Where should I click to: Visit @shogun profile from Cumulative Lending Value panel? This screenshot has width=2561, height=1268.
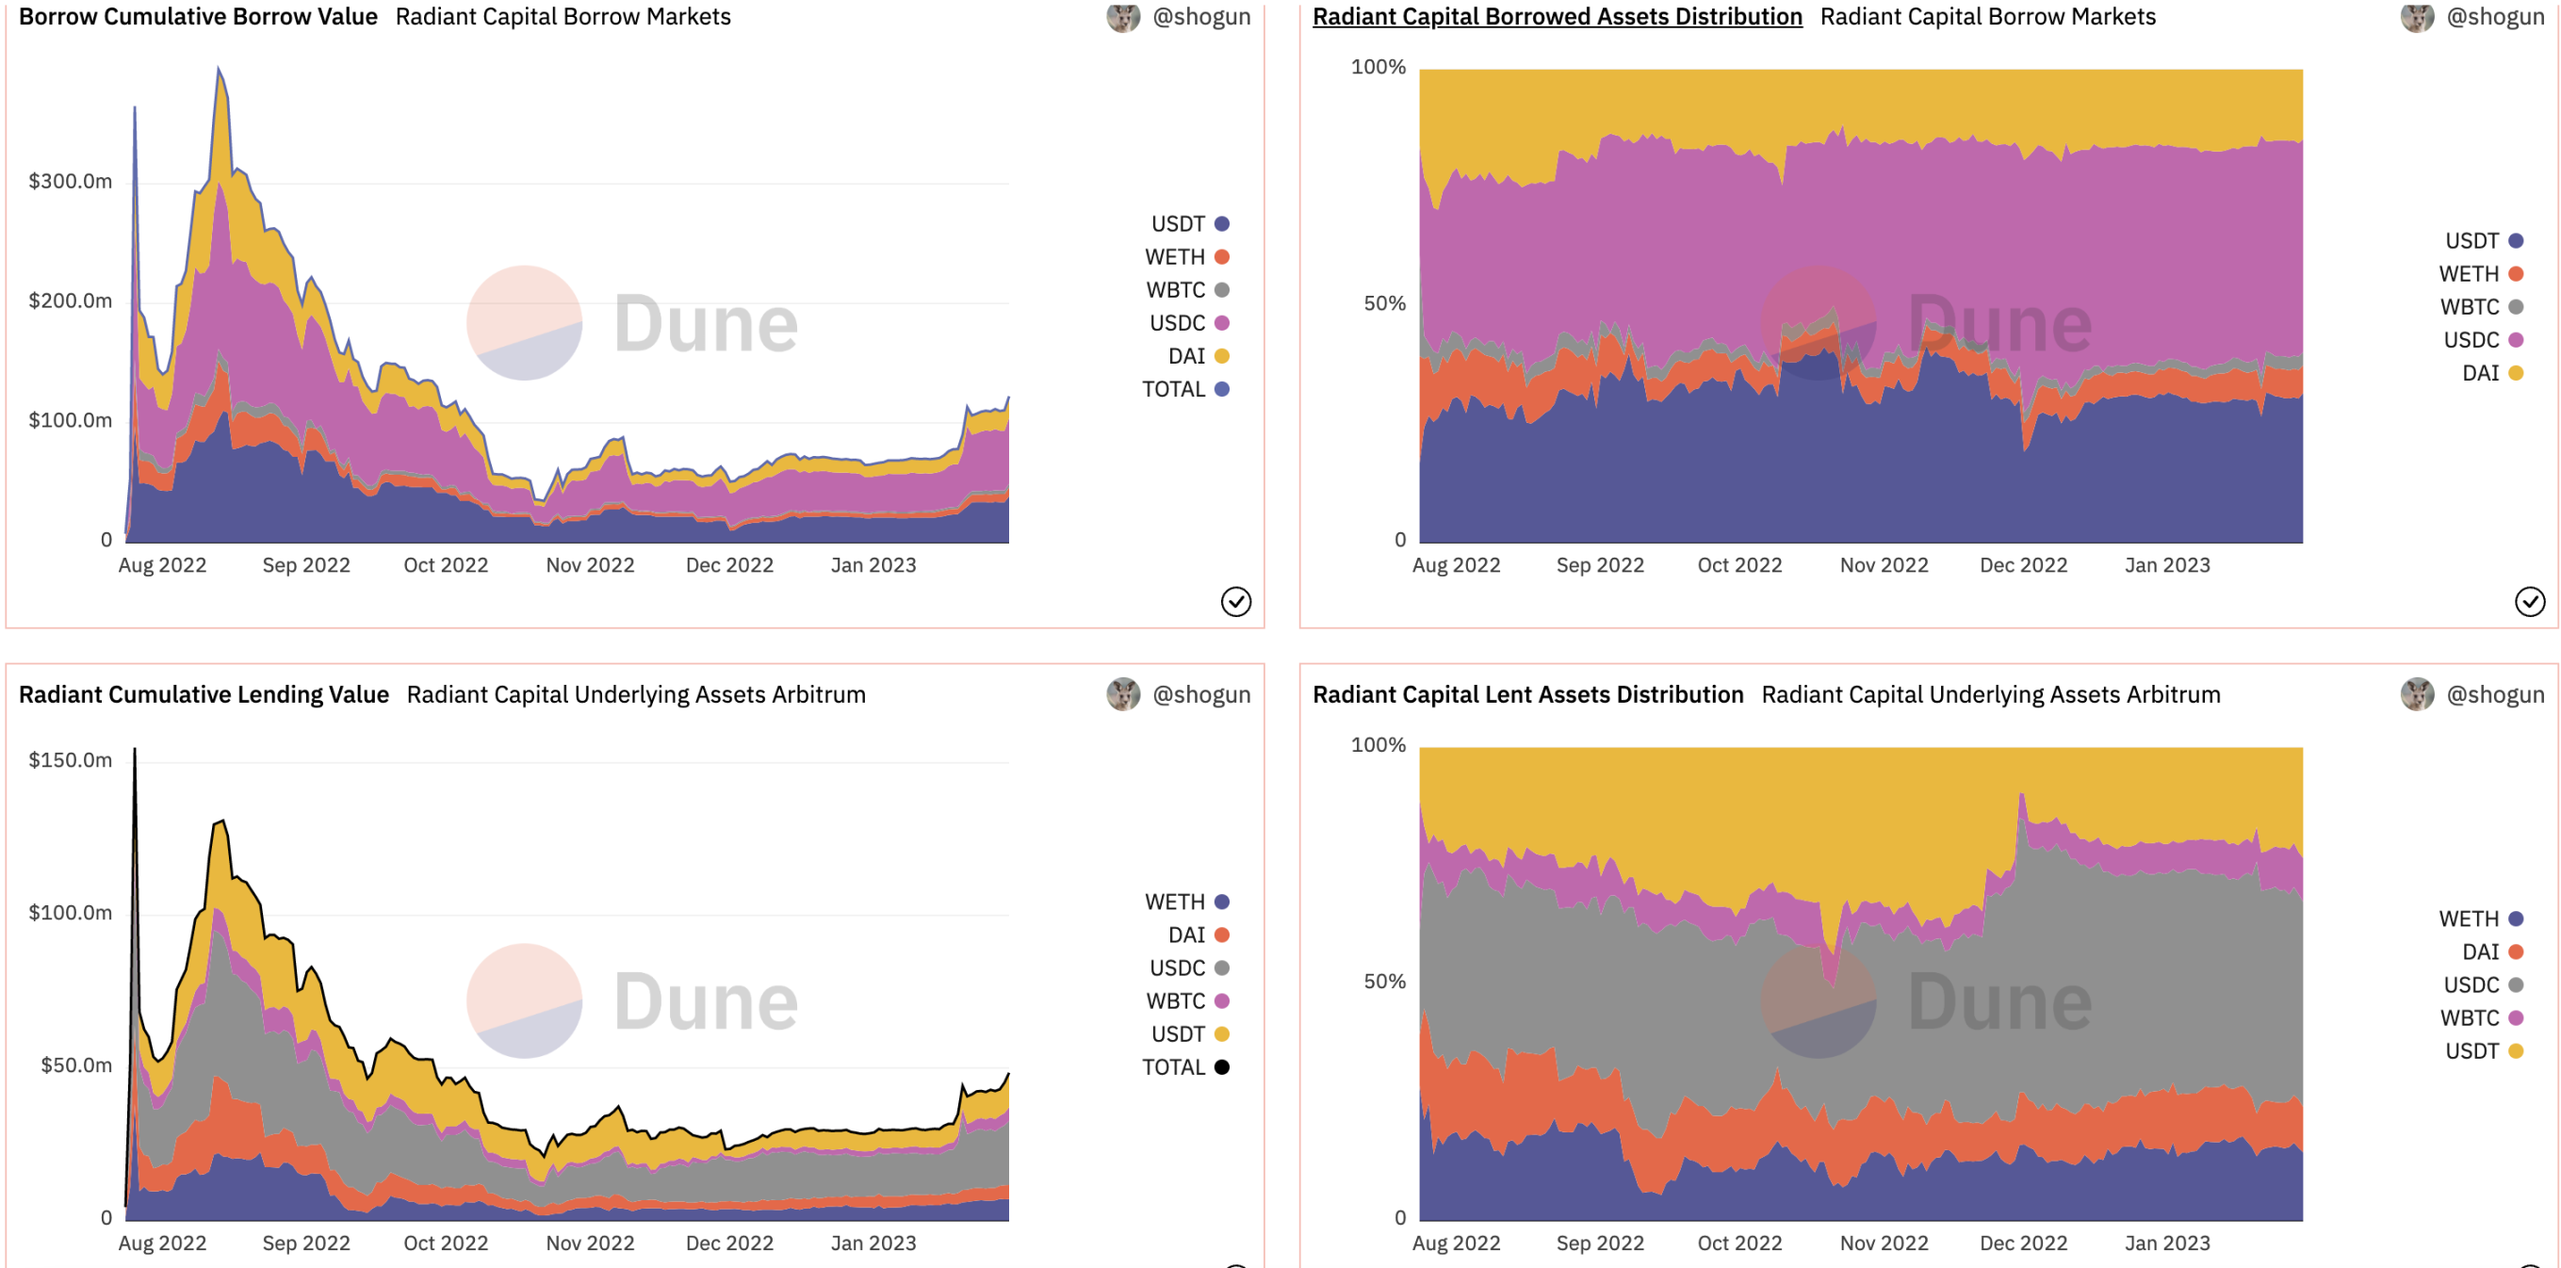click(1201, 694)
